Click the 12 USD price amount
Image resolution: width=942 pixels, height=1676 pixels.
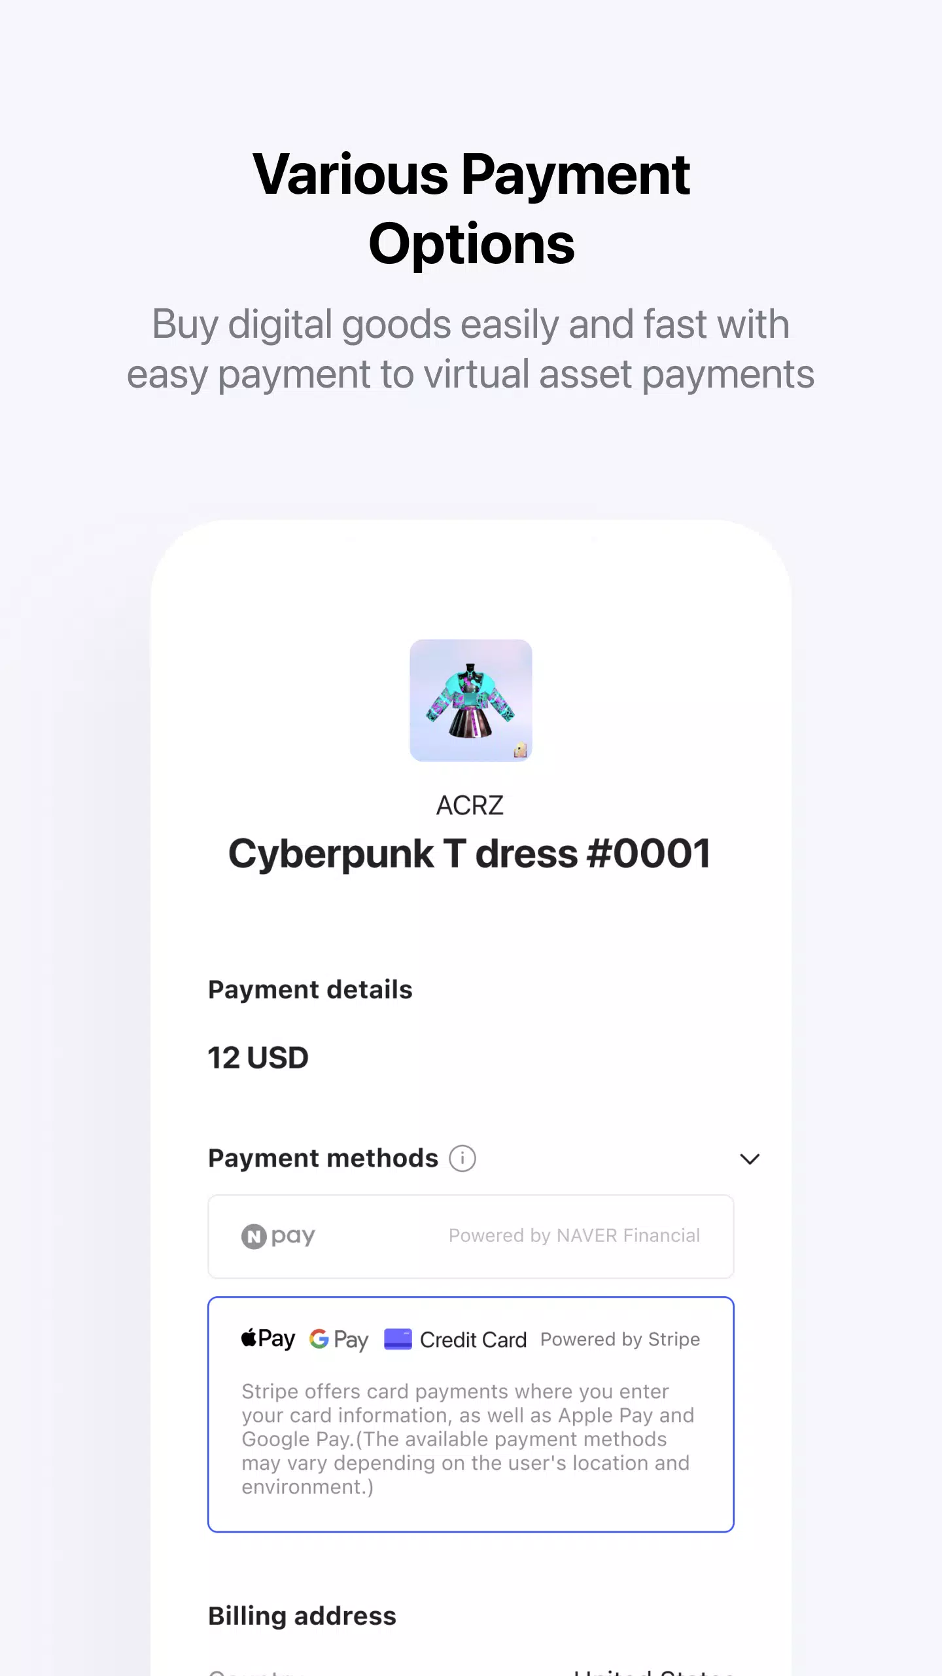(258, 1058)
